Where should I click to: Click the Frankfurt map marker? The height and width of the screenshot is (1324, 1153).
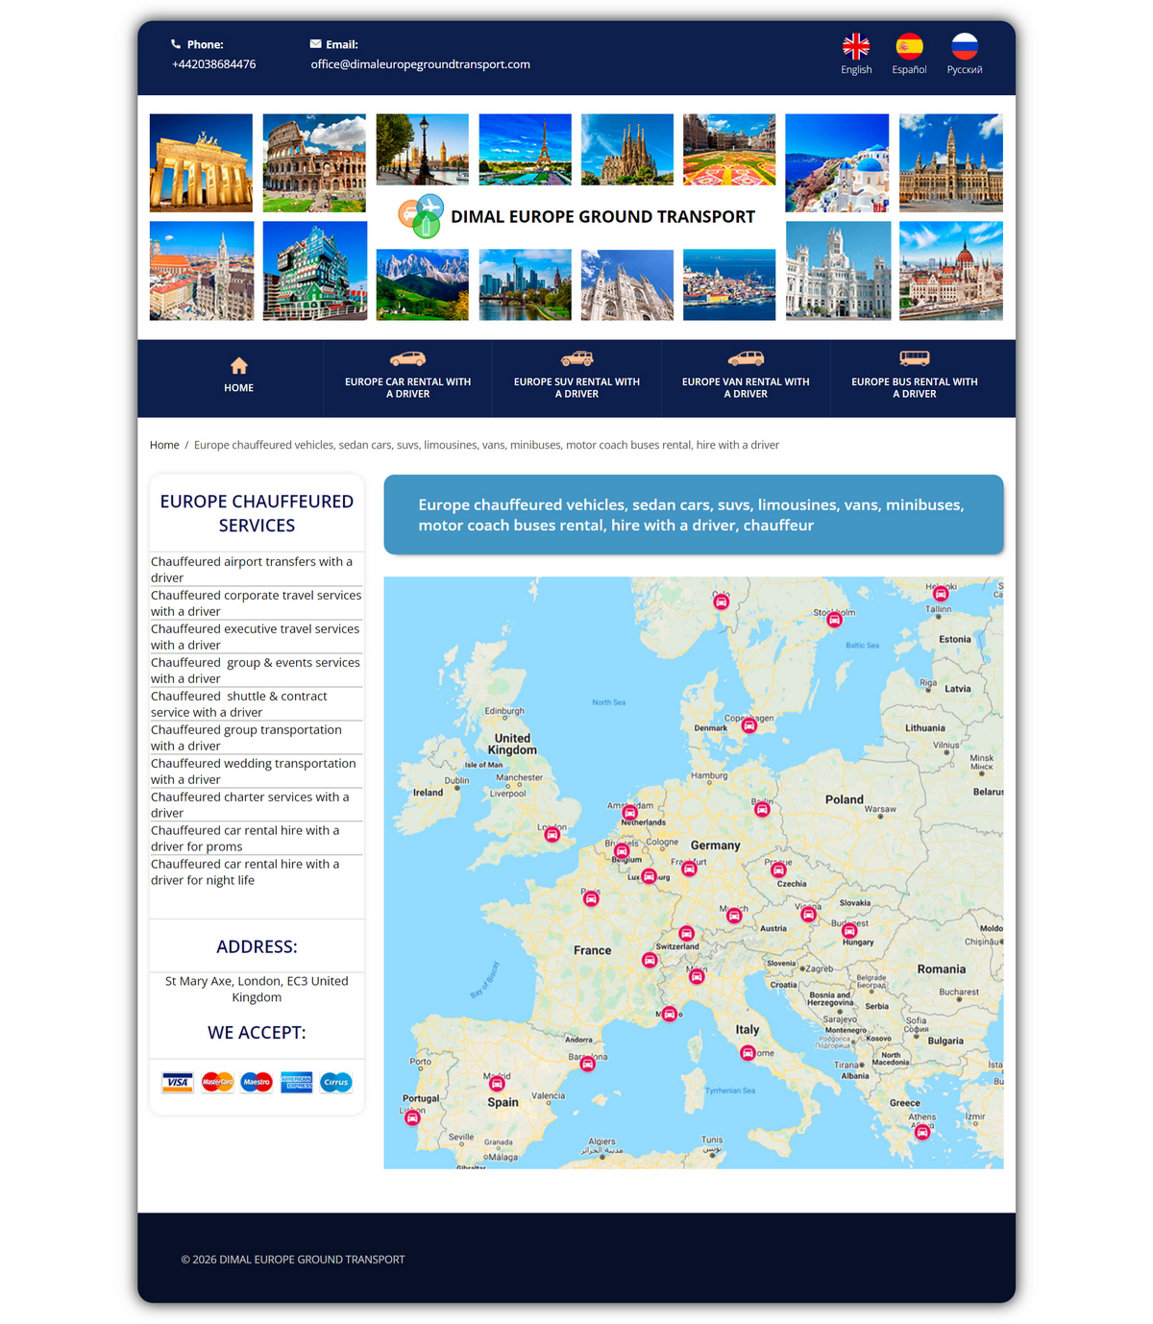(689, 869)
